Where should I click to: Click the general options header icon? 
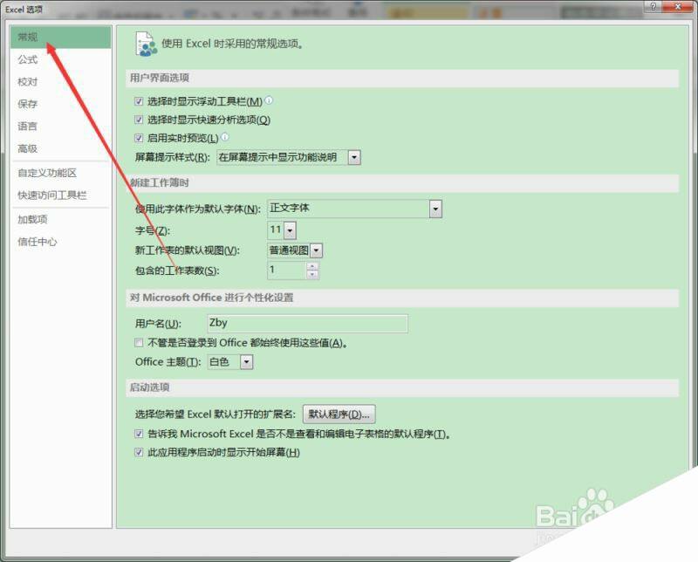[x=146, y=45]
